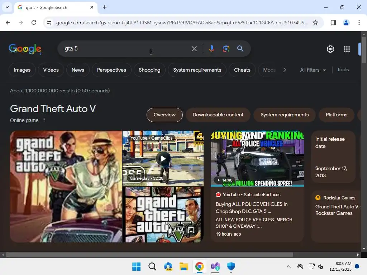Go to the Google homepage via logo
The image size is (367, 275).
point(25,49)
